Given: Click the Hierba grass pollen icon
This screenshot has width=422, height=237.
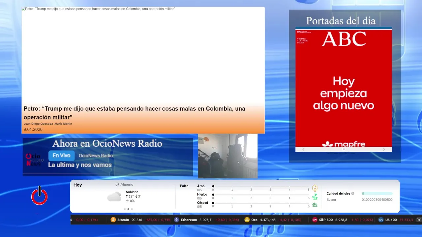Looking at the screenshot, I should (315, 197).
